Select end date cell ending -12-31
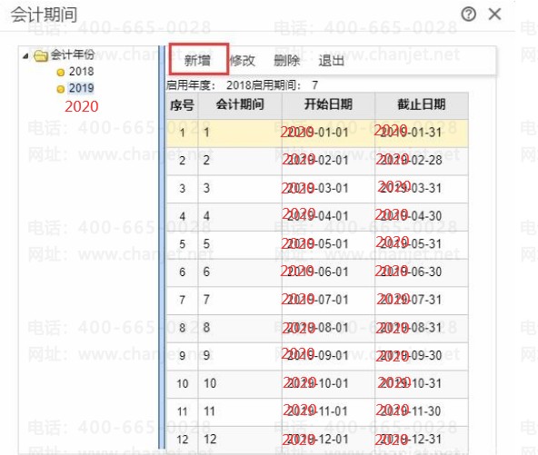Viewport: 538px width, 455px height. click(422, 440)
